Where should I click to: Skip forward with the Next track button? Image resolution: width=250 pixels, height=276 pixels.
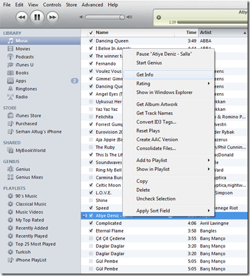coord(53,17)
